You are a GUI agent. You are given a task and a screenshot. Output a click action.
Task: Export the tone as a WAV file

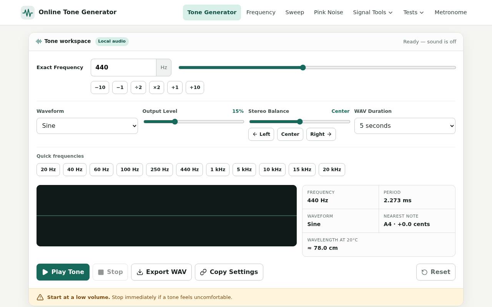click(161, 272)
